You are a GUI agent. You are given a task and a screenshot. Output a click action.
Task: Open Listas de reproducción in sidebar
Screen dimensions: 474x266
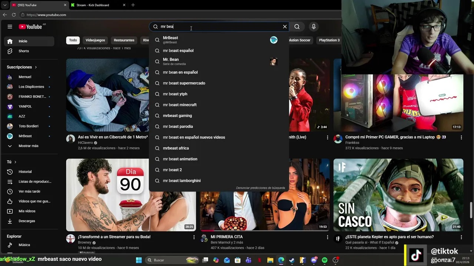coord(30,181)
